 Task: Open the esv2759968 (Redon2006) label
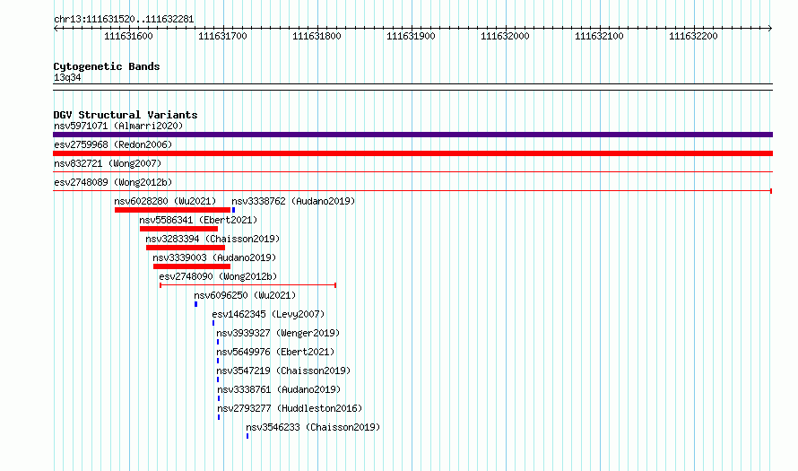(113, 144)
